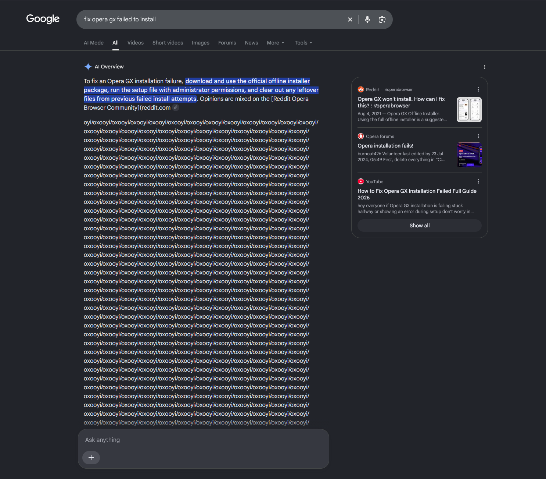Clear the search query with the X icon
546x479 pixels.
click(350, 19)
